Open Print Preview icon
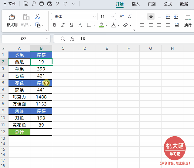This screenshot has height=168, width=194. [x=49, y=4]
